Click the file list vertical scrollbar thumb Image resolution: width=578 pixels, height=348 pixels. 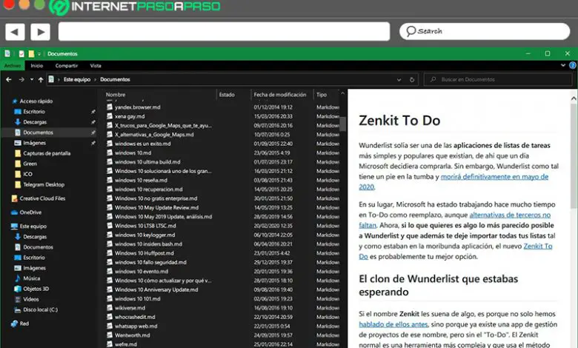pyautogui.click(x=343, y=124)
